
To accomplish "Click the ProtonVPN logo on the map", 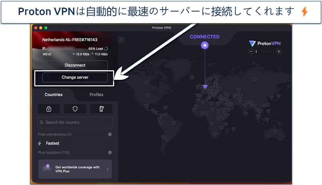I will click(x=264, y=43).
